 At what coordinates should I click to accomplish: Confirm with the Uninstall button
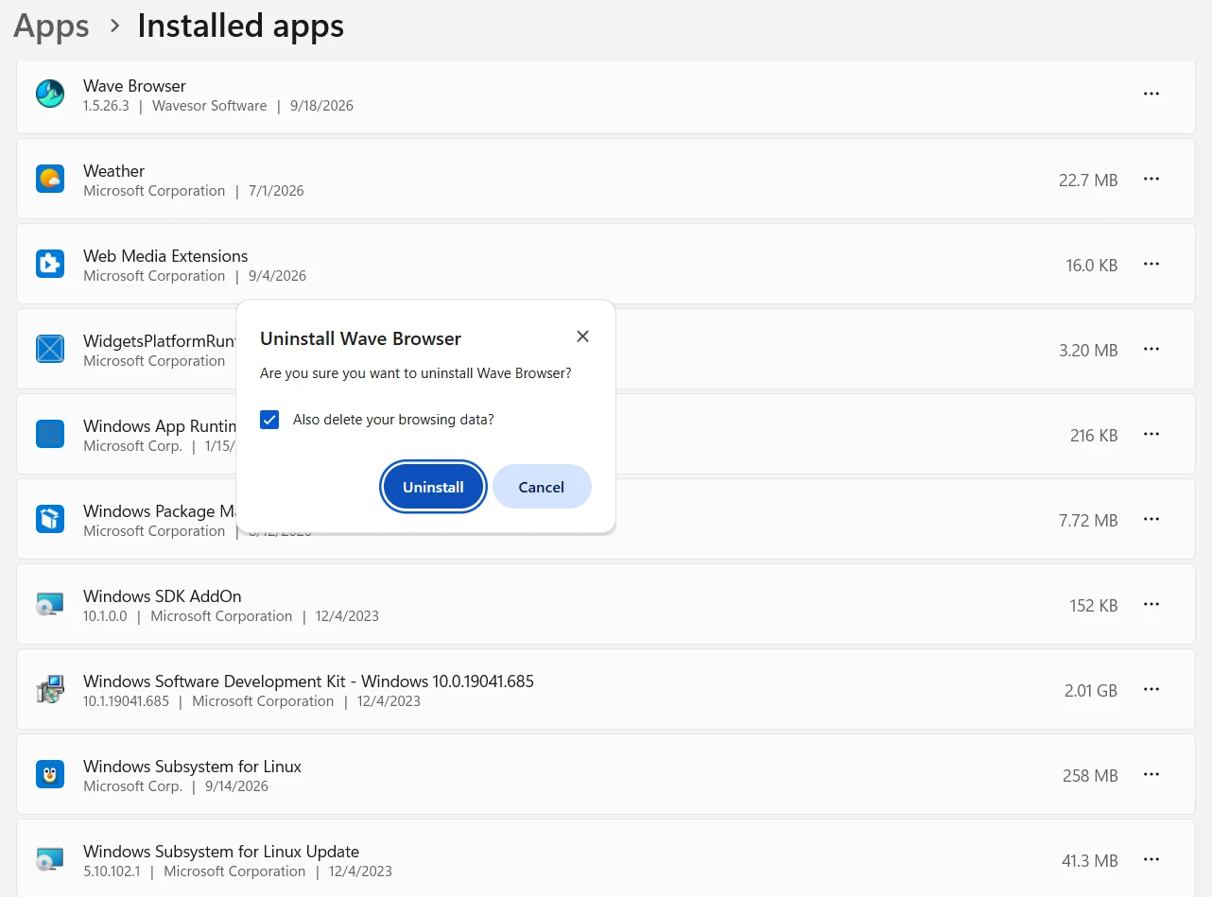tap(433, 487)
